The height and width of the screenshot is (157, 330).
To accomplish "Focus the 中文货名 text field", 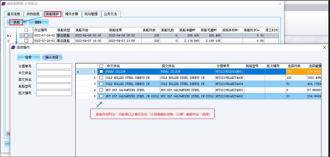I will (x=54, y=73).
